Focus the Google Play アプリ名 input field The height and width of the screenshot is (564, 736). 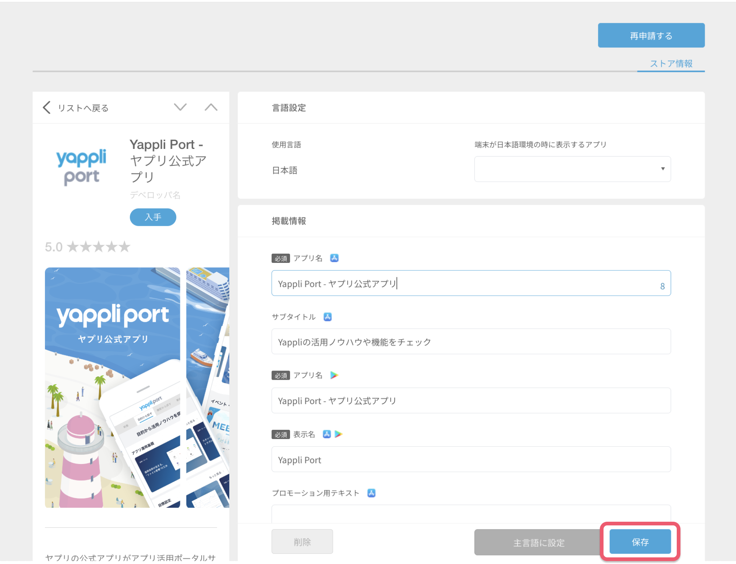471,400
